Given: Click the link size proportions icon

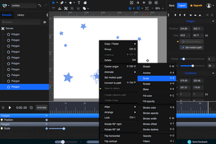Looking at the screenshot, I should click(x=206, y=35).
